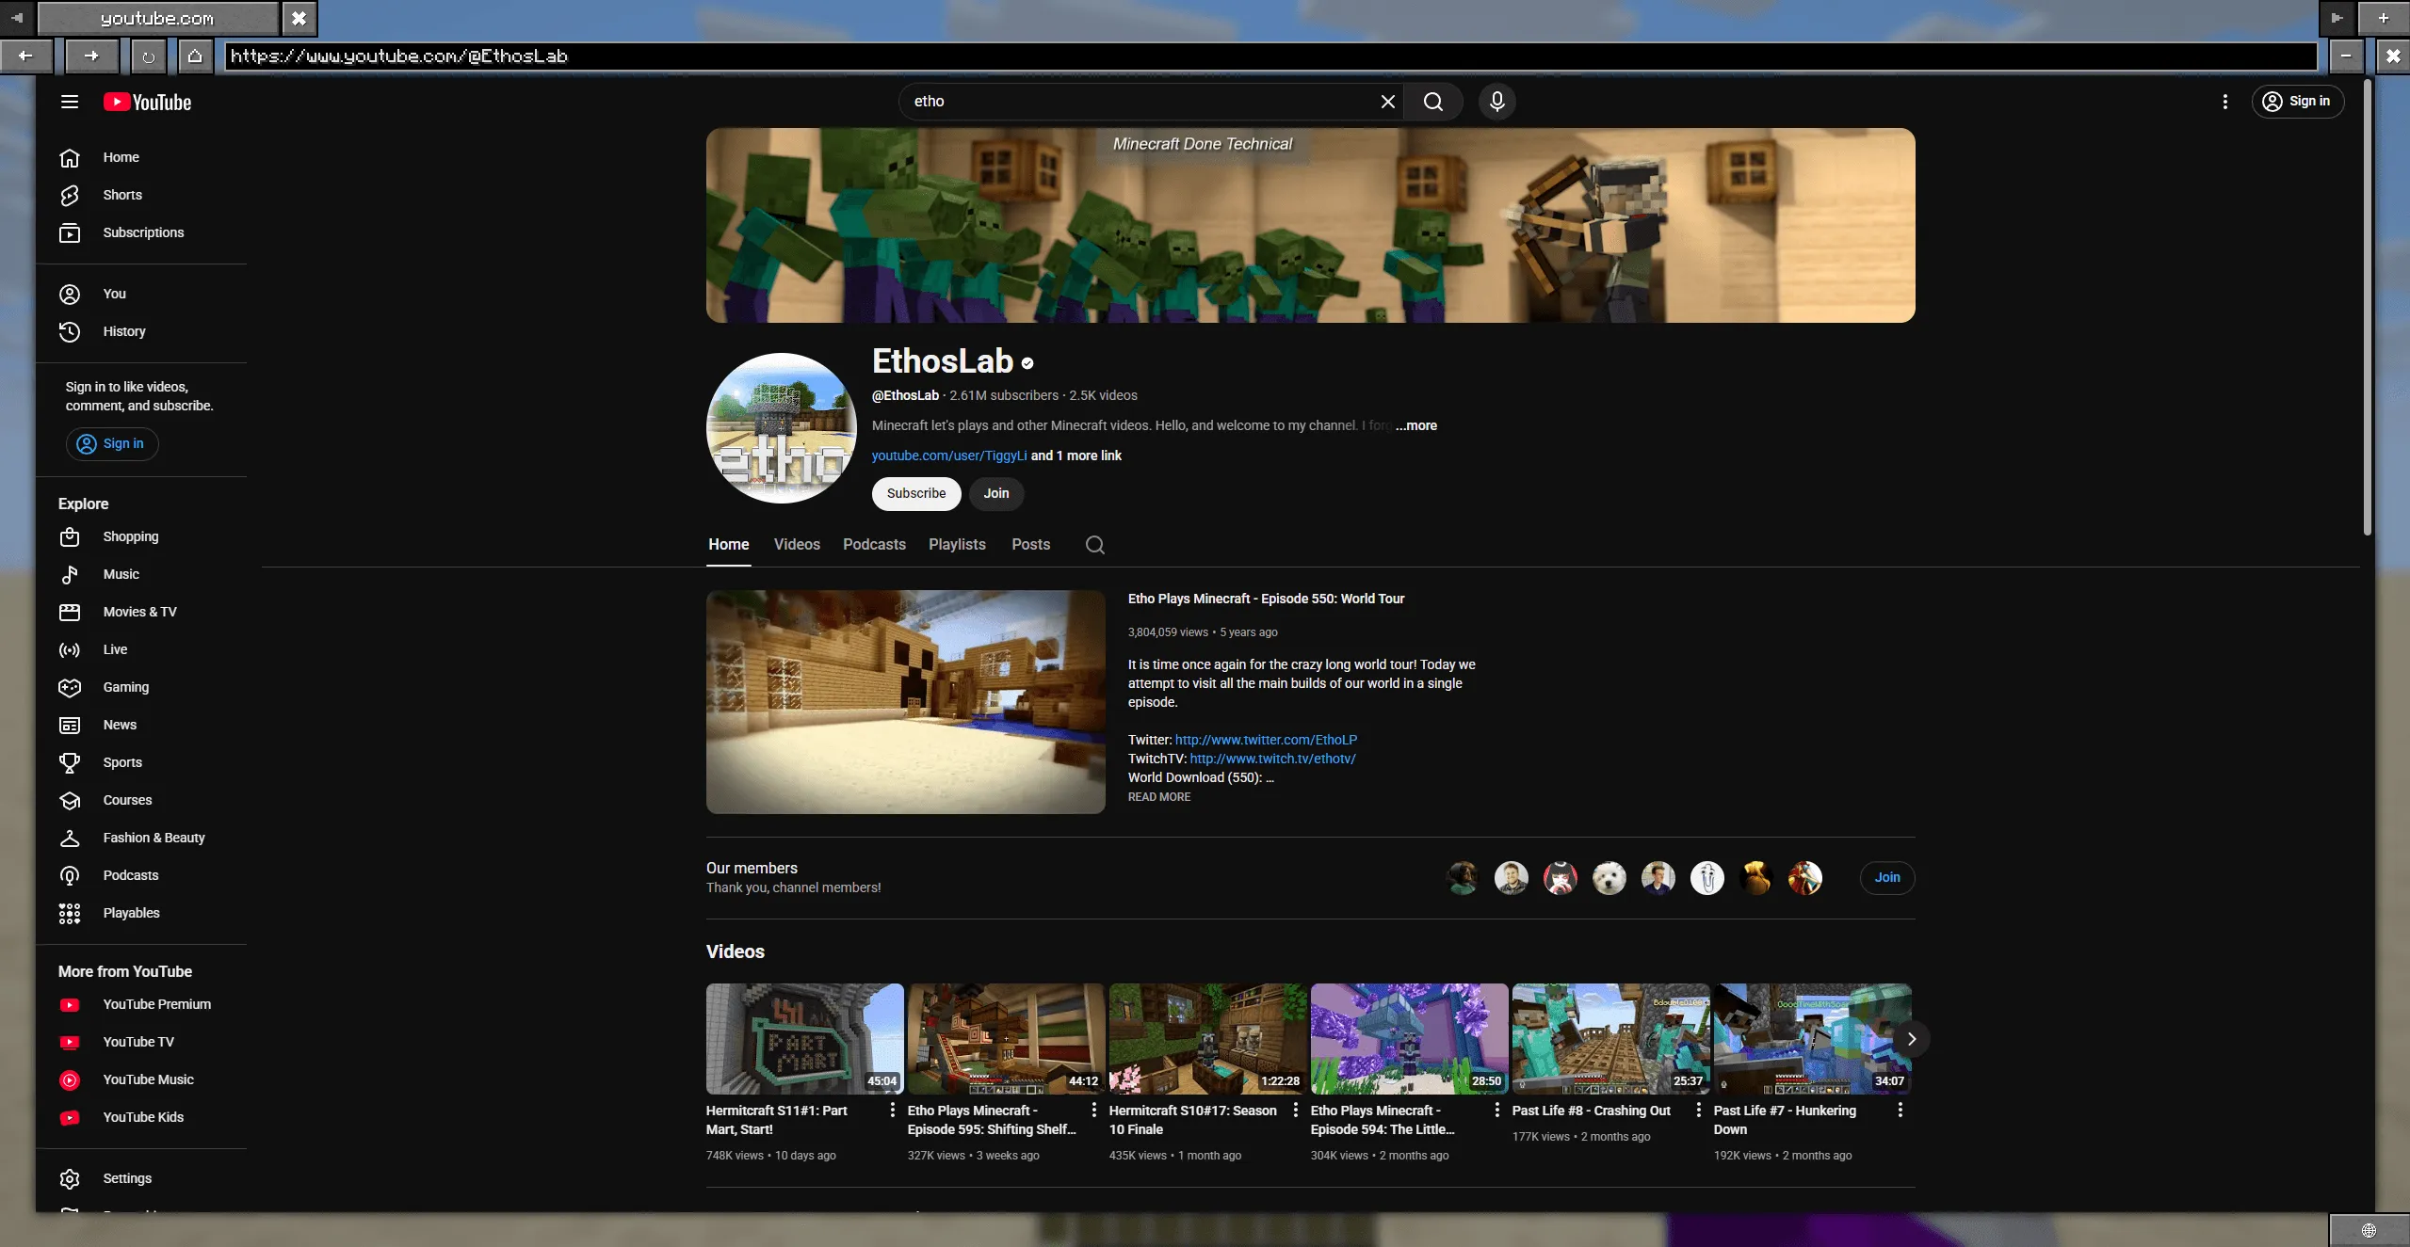2410x1247 pixels.
Task: Subscribe to the EthosLab channel
Action: click(915, 493)
